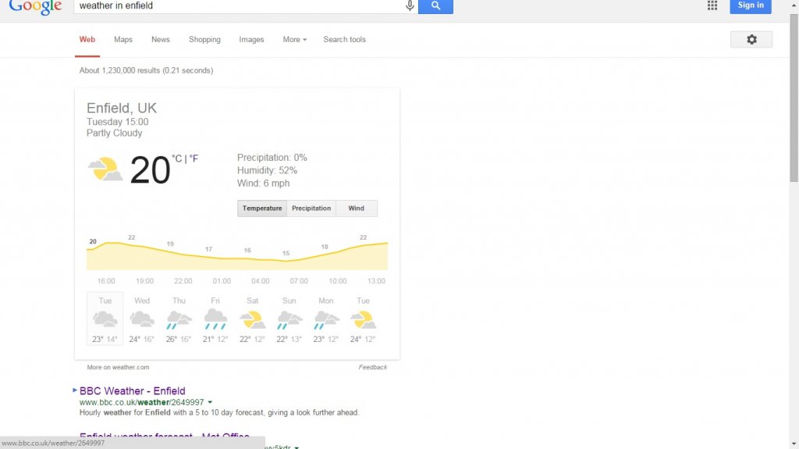The height and width of the screenshot is (449, 799).
Task: Select Friday rain forecast icon
Action: 215,319
